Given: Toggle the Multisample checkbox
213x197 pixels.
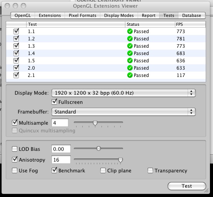Looking at the screenshot, I should 15,123.
